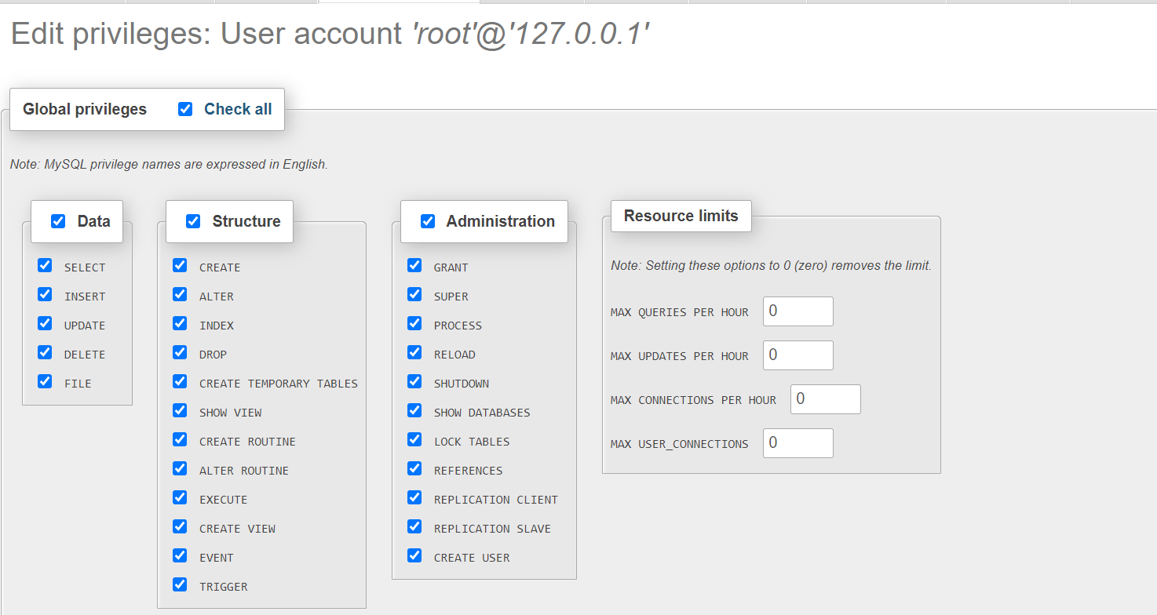Click the MAX QUERIES PER HOUR field
This screenshot has width=1157, height=615.
tap(797, 311)
